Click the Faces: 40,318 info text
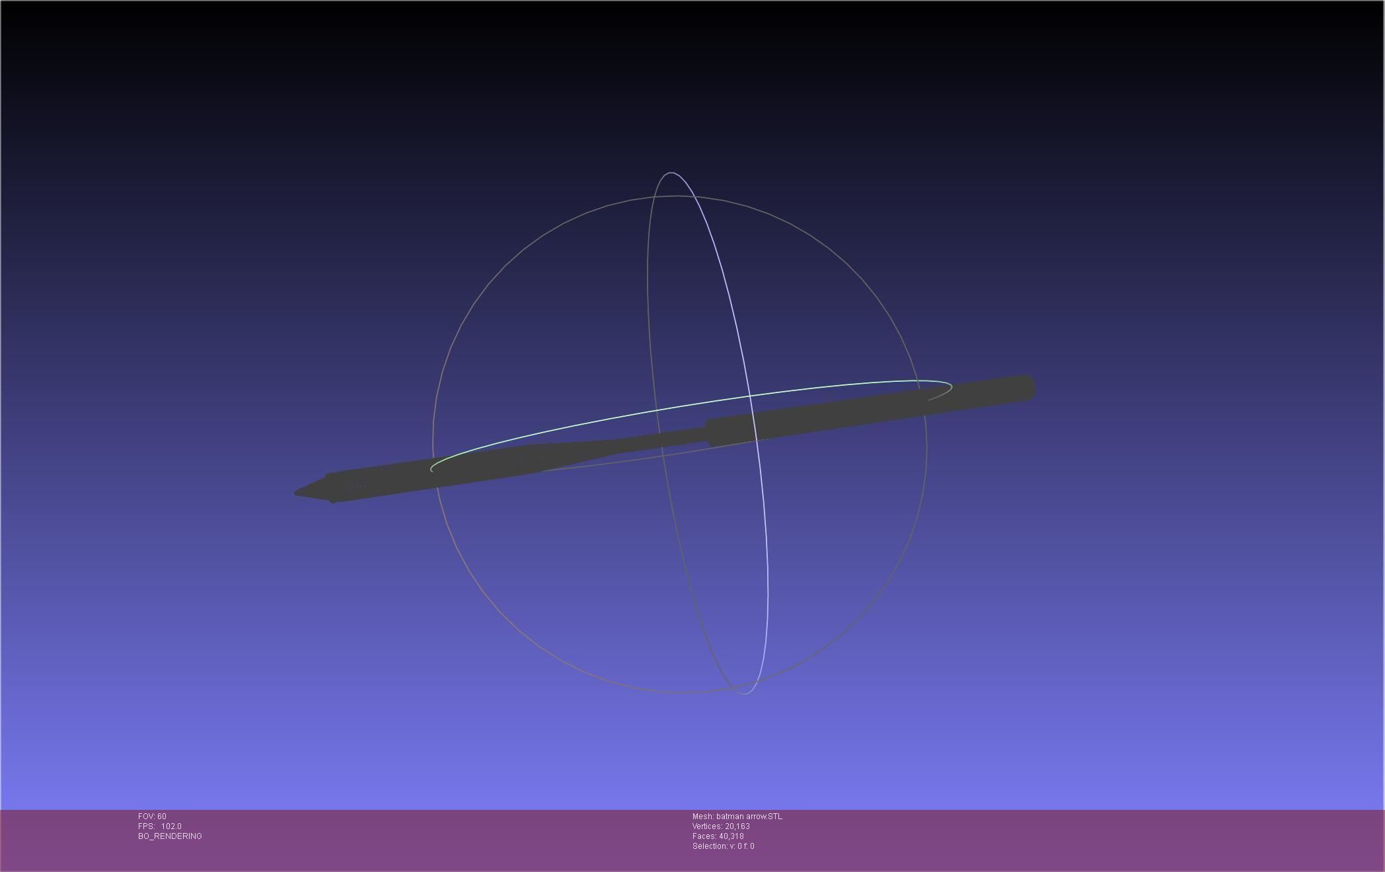Screen dimensions: 1385x872 [x=718, y=836]
